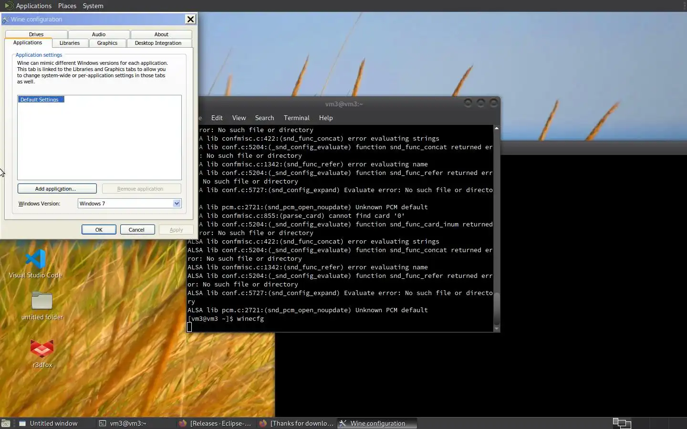Select the Applications tab
The height and width of the screenshot is (429, 687).
click(x=28, y=43)
